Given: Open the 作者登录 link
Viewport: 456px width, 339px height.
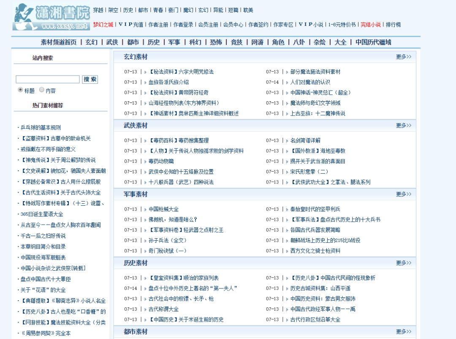Looking at the screenshot, I should (x=183, y=25).
